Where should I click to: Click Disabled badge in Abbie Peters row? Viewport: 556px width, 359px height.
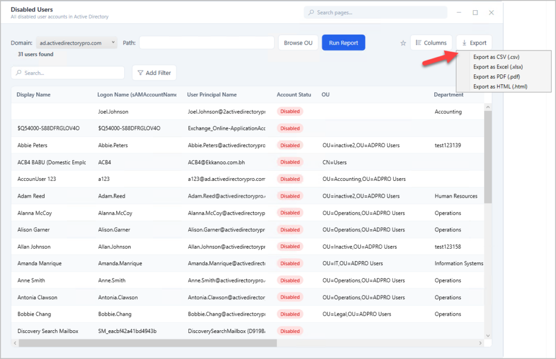(290, 146)
